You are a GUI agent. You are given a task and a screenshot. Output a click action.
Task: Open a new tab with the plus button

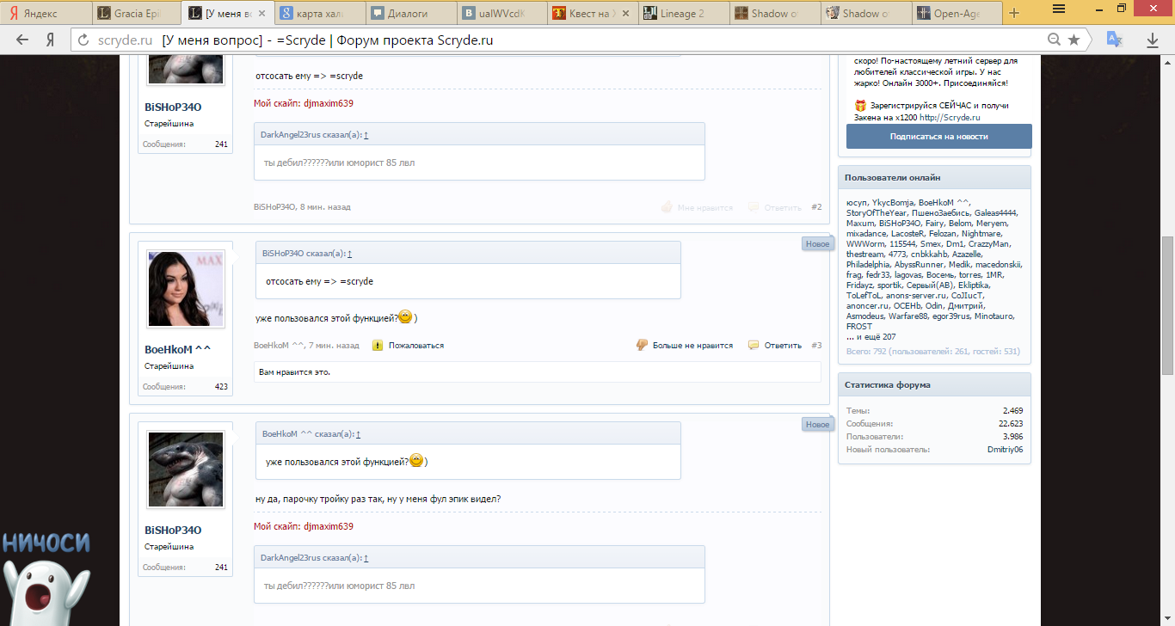(1014, 13)
